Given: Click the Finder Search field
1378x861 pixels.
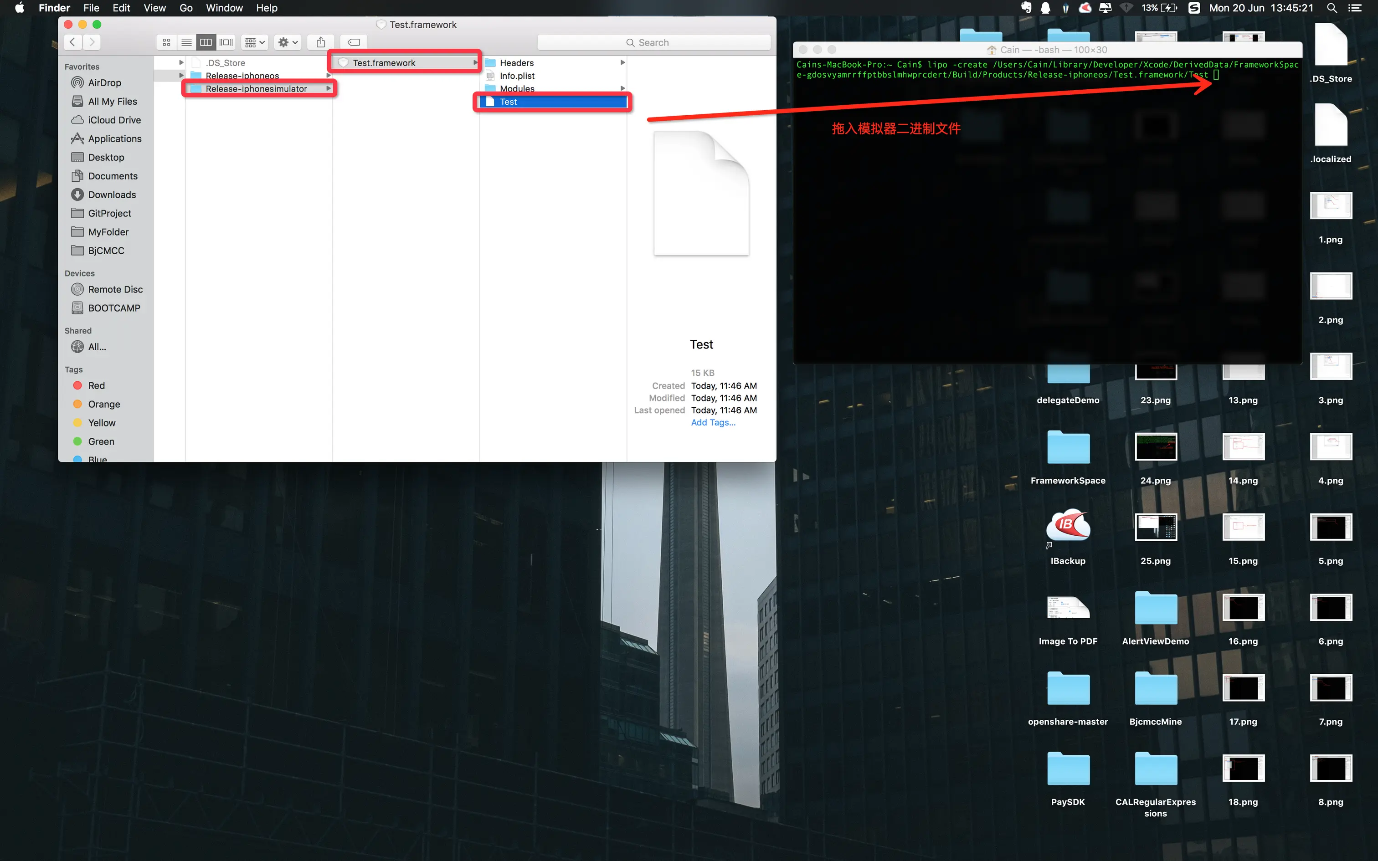Looking at the screenshot, I should [x=654, y=43].
